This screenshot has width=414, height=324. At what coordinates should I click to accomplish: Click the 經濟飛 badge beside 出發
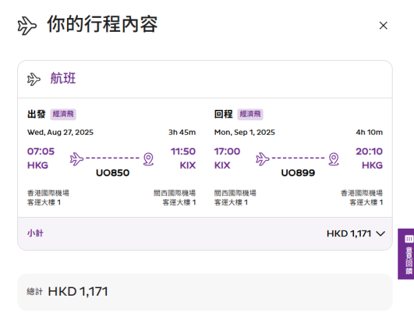(x=63, y=114)
